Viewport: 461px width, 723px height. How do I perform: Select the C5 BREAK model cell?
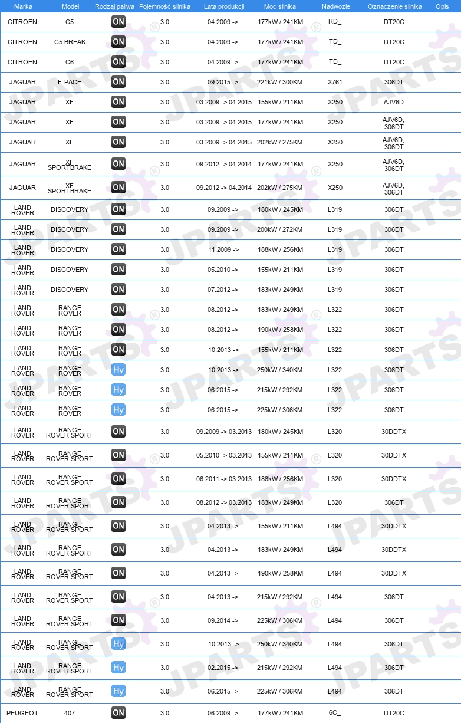click(x=70, y=42)
